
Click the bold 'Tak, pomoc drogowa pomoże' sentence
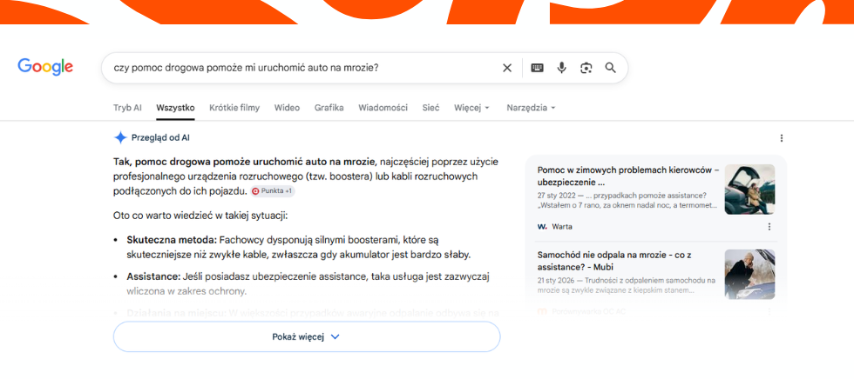pos(245,162)
